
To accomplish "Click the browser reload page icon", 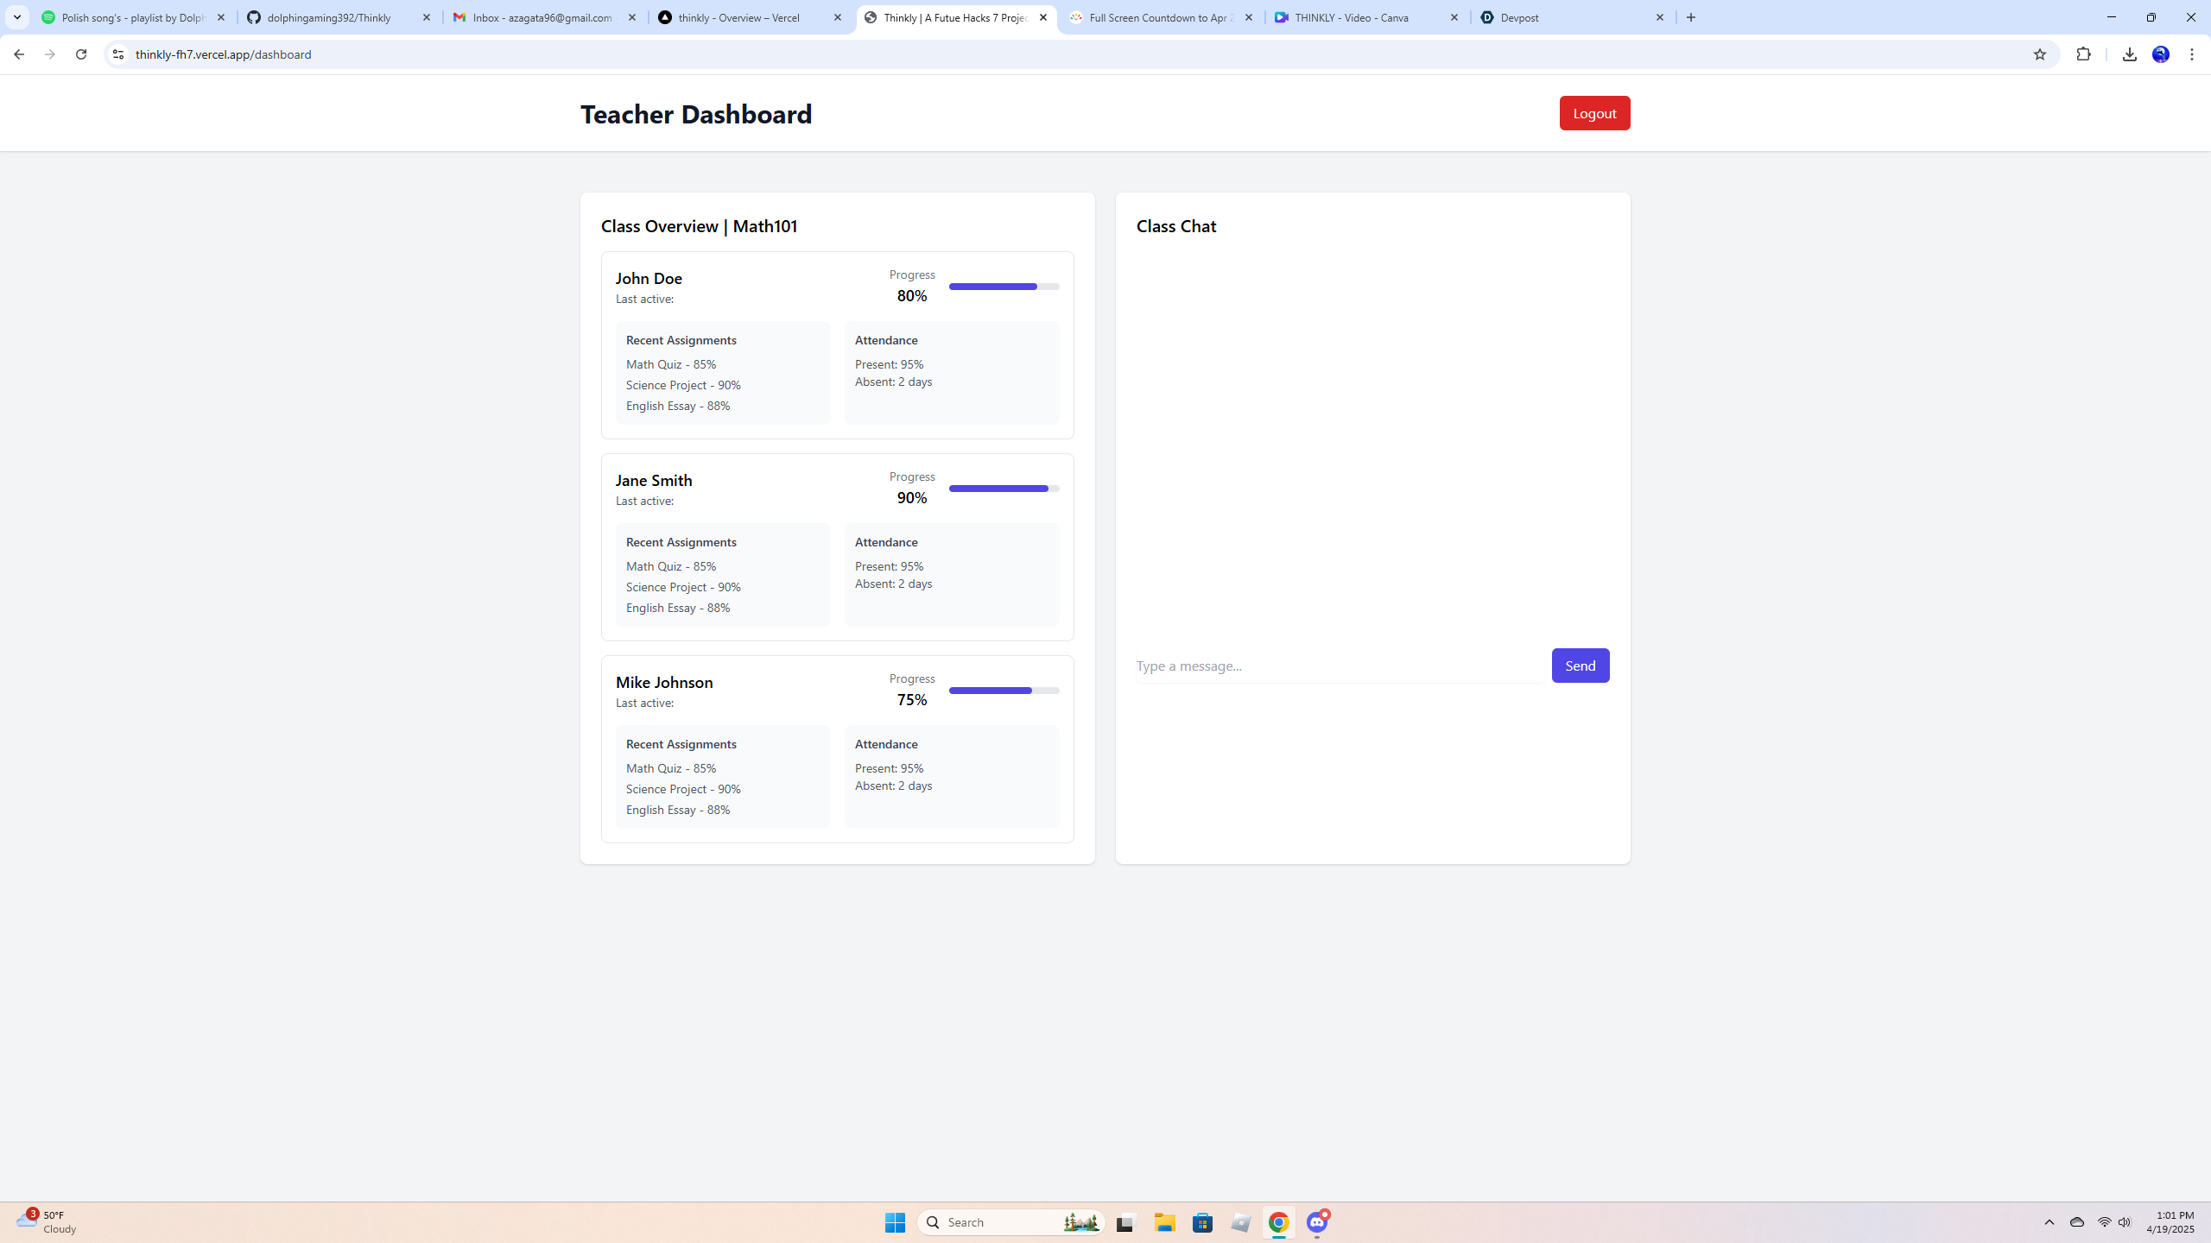I will pos(81,54).
